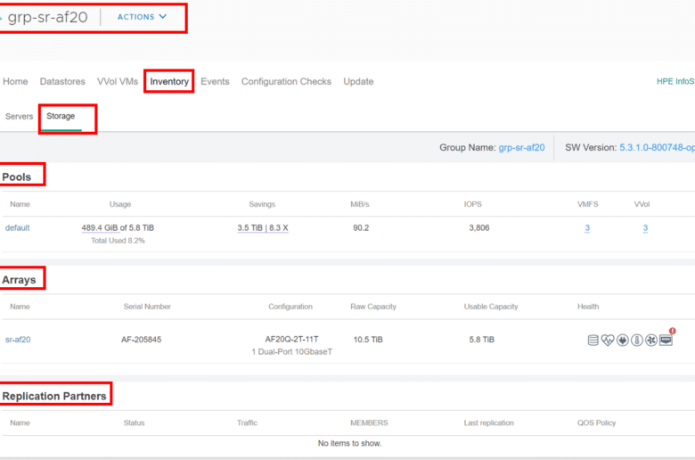Click the heartbeat health icon for sr-af20
695x460 pixels.
(608, 341)
